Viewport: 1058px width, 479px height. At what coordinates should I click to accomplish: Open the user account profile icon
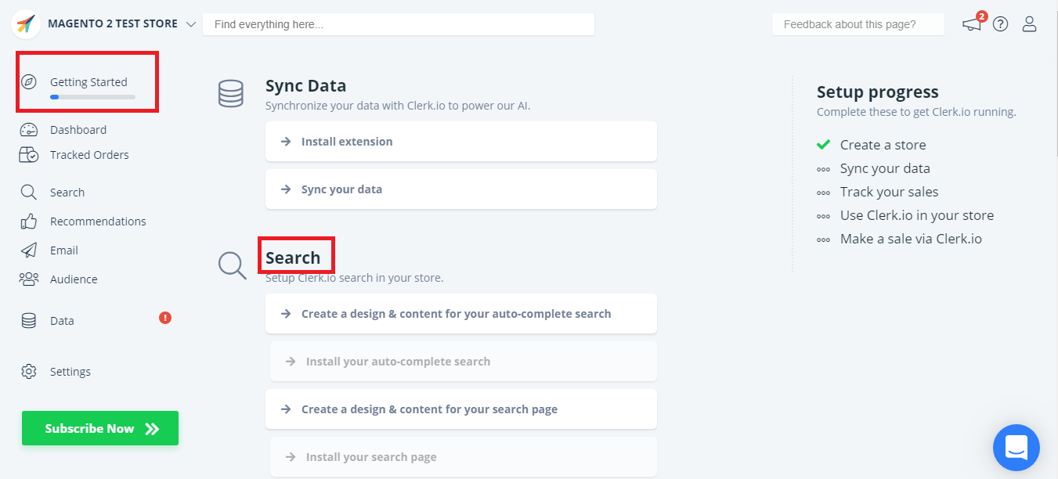(1029, 24)
